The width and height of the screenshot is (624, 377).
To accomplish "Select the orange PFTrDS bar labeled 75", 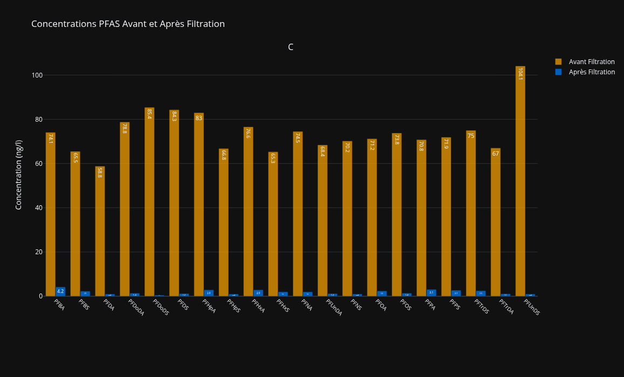I will coord(471,215).
